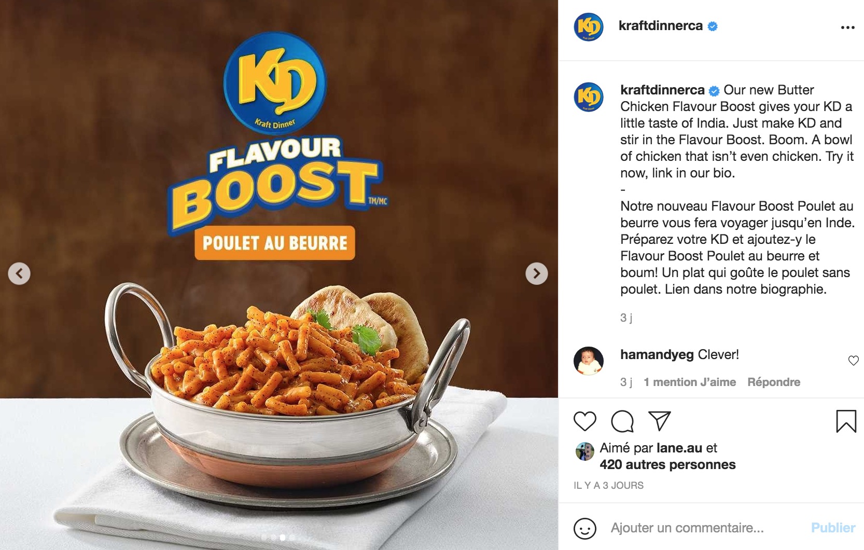The height and width of the screenshot is (550, 864).
Task: Click kraftdinnerca avatar beside caption
Action: [x=589, y=97]
